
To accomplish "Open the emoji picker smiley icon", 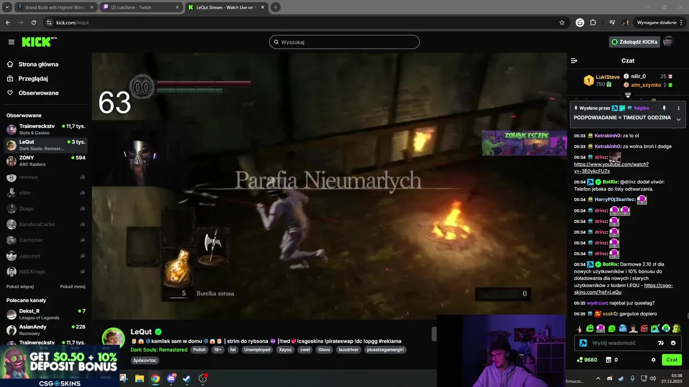I will pos(673,343).
